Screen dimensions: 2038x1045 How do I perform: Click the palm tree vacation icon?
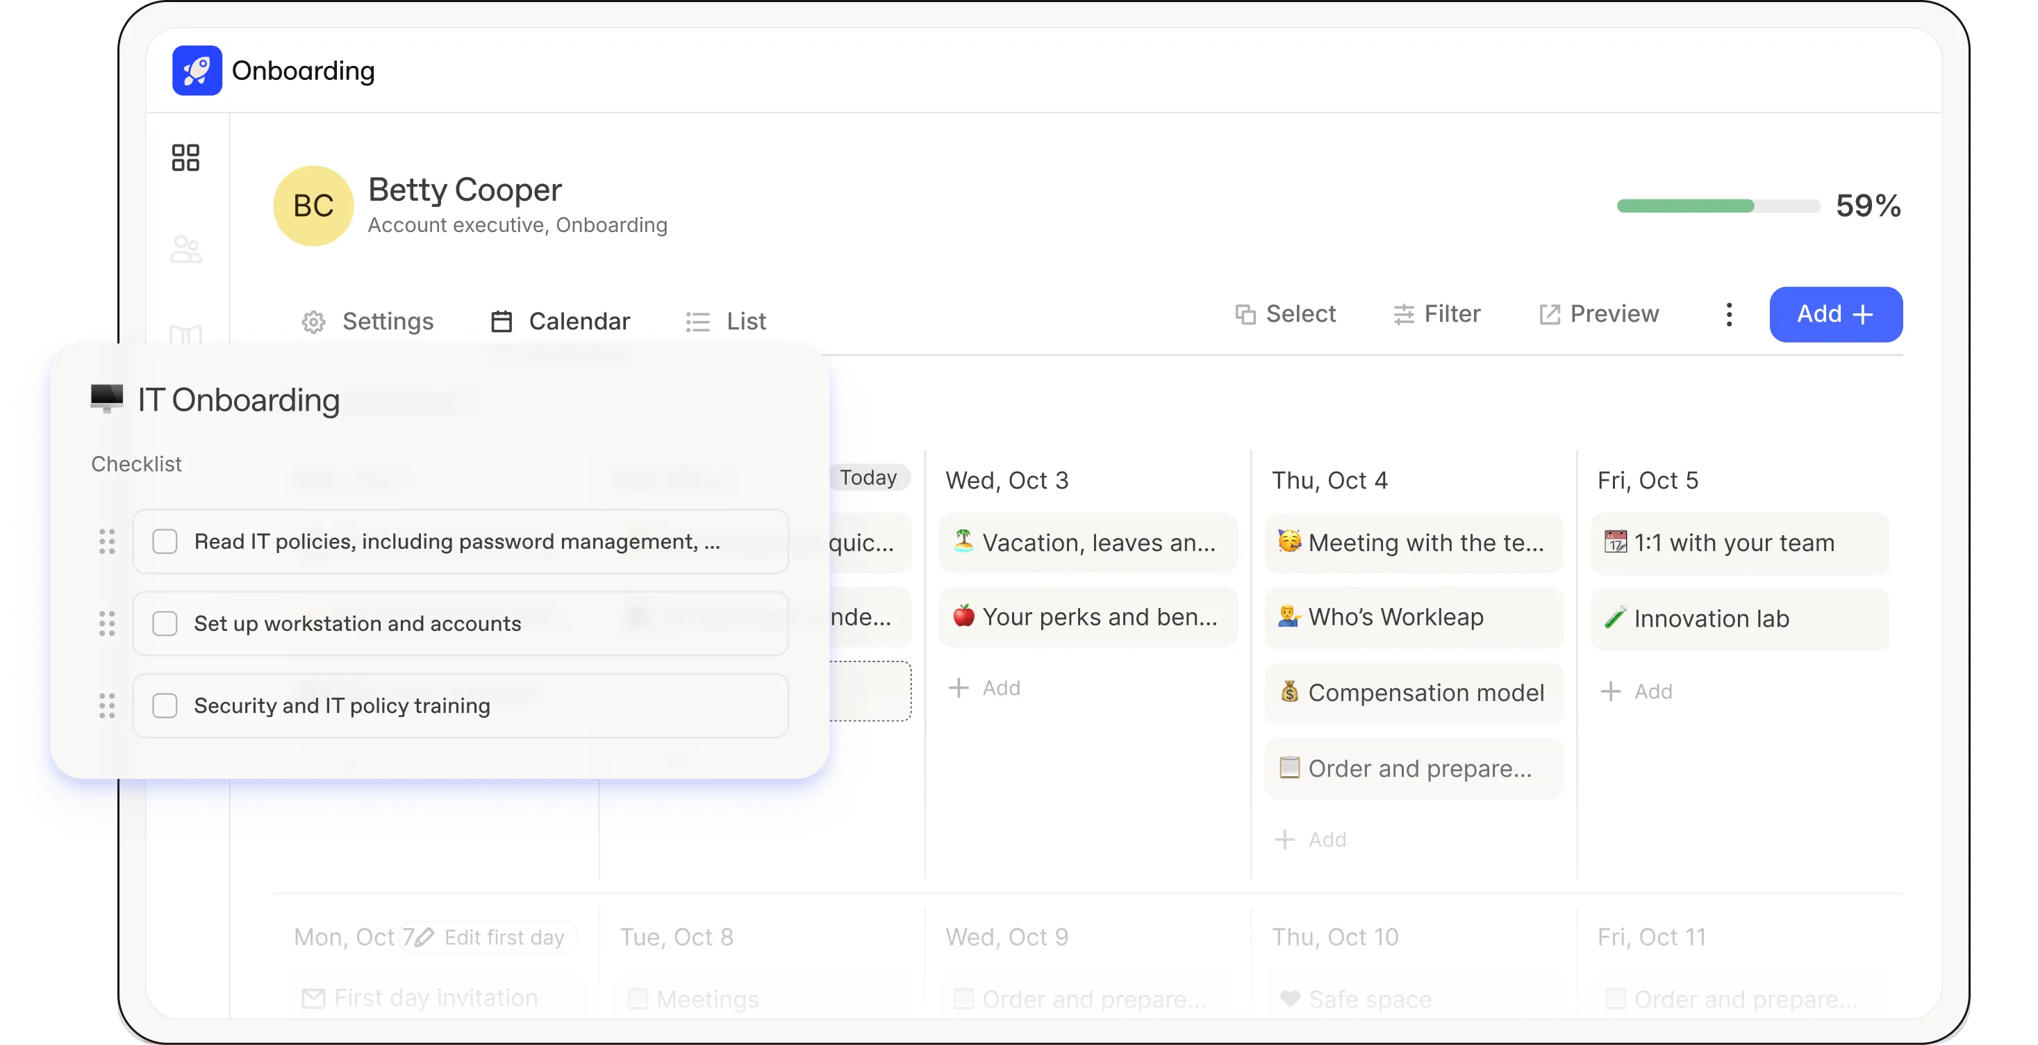tap(963, 541)
